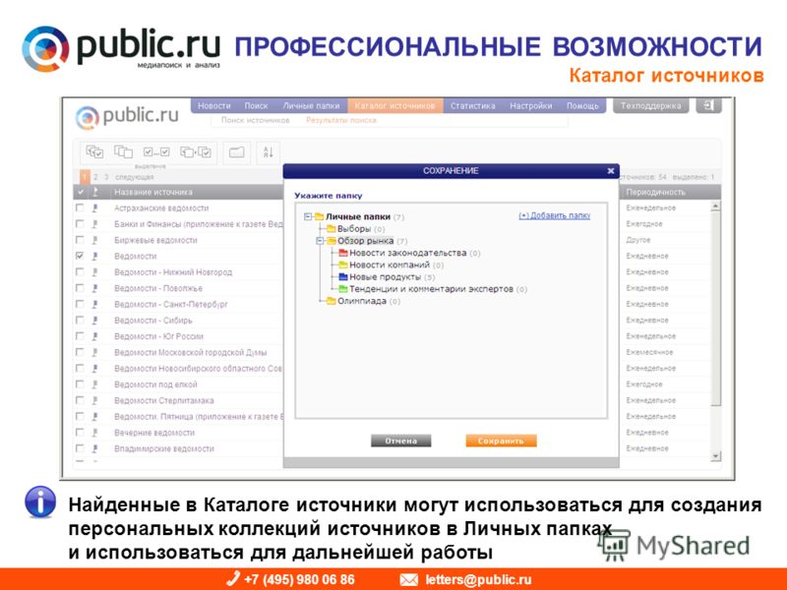Click the invert-selection toolbar icon
The height and width of the screenshot is (590, 787).
[196, 151]
